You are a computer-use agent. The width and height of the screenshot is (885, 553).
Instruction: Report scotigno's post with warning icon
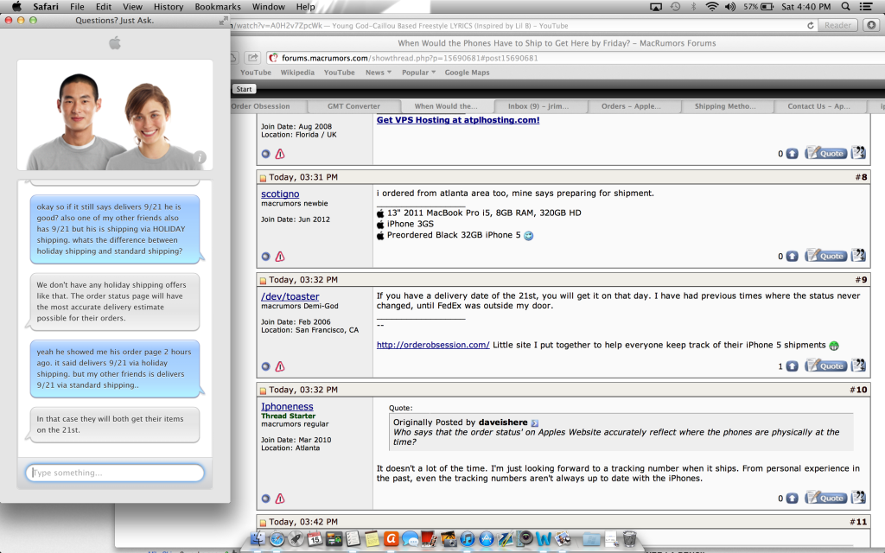click(280, 257)
